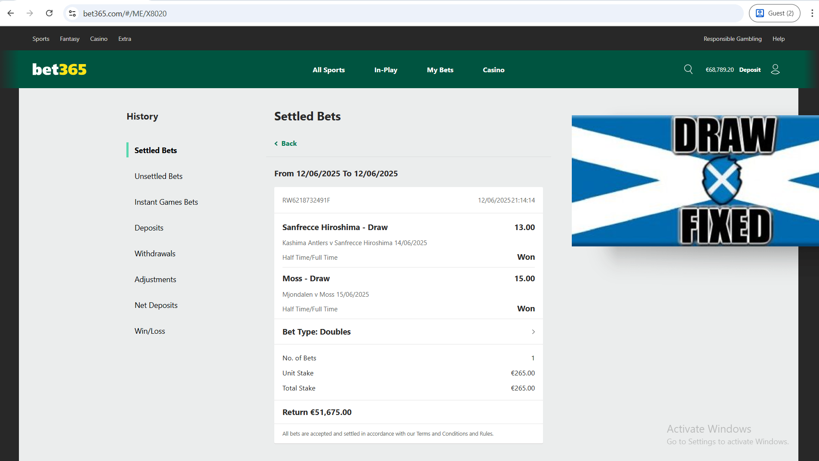Open the Guest (2) profile button
Screen dimensions: 819x461
pos(774,13)
